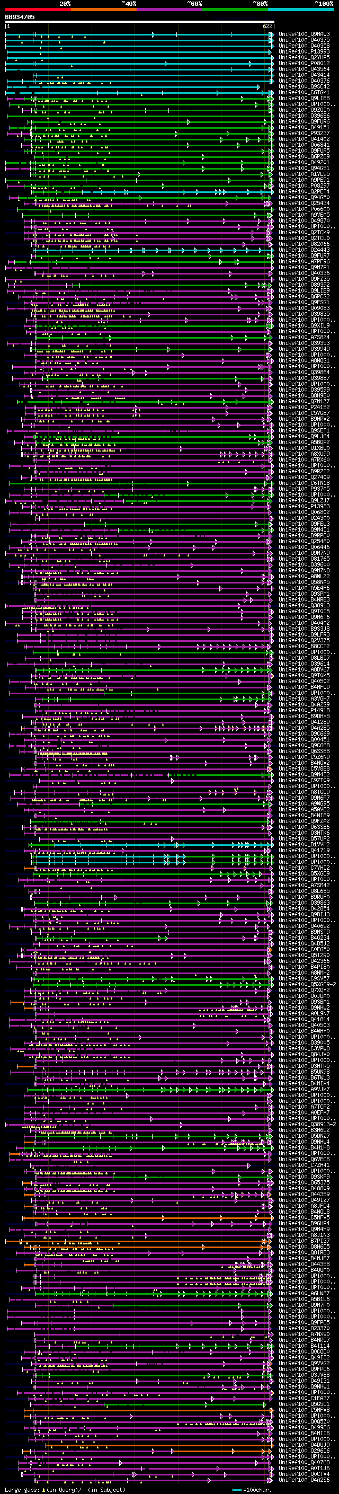The width and height of the screenshot is (339, 1494).
Task: Select the query name BB934705
Action: pyautogui.click(x=20, y=17)
